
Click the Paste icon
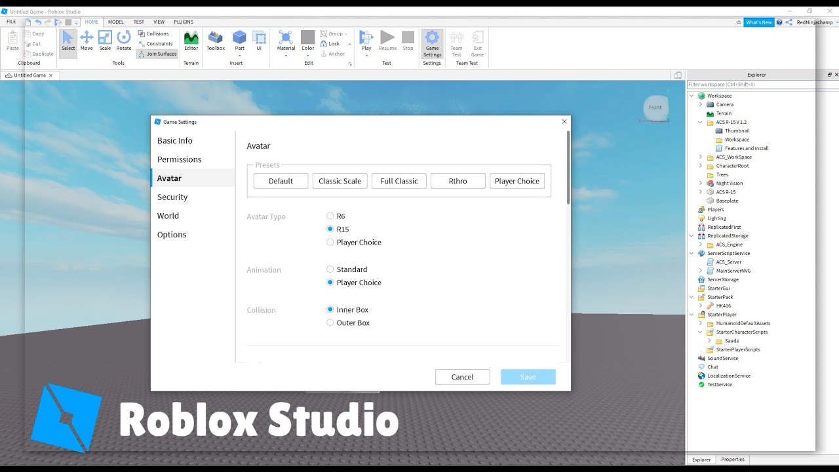(12, 41)
